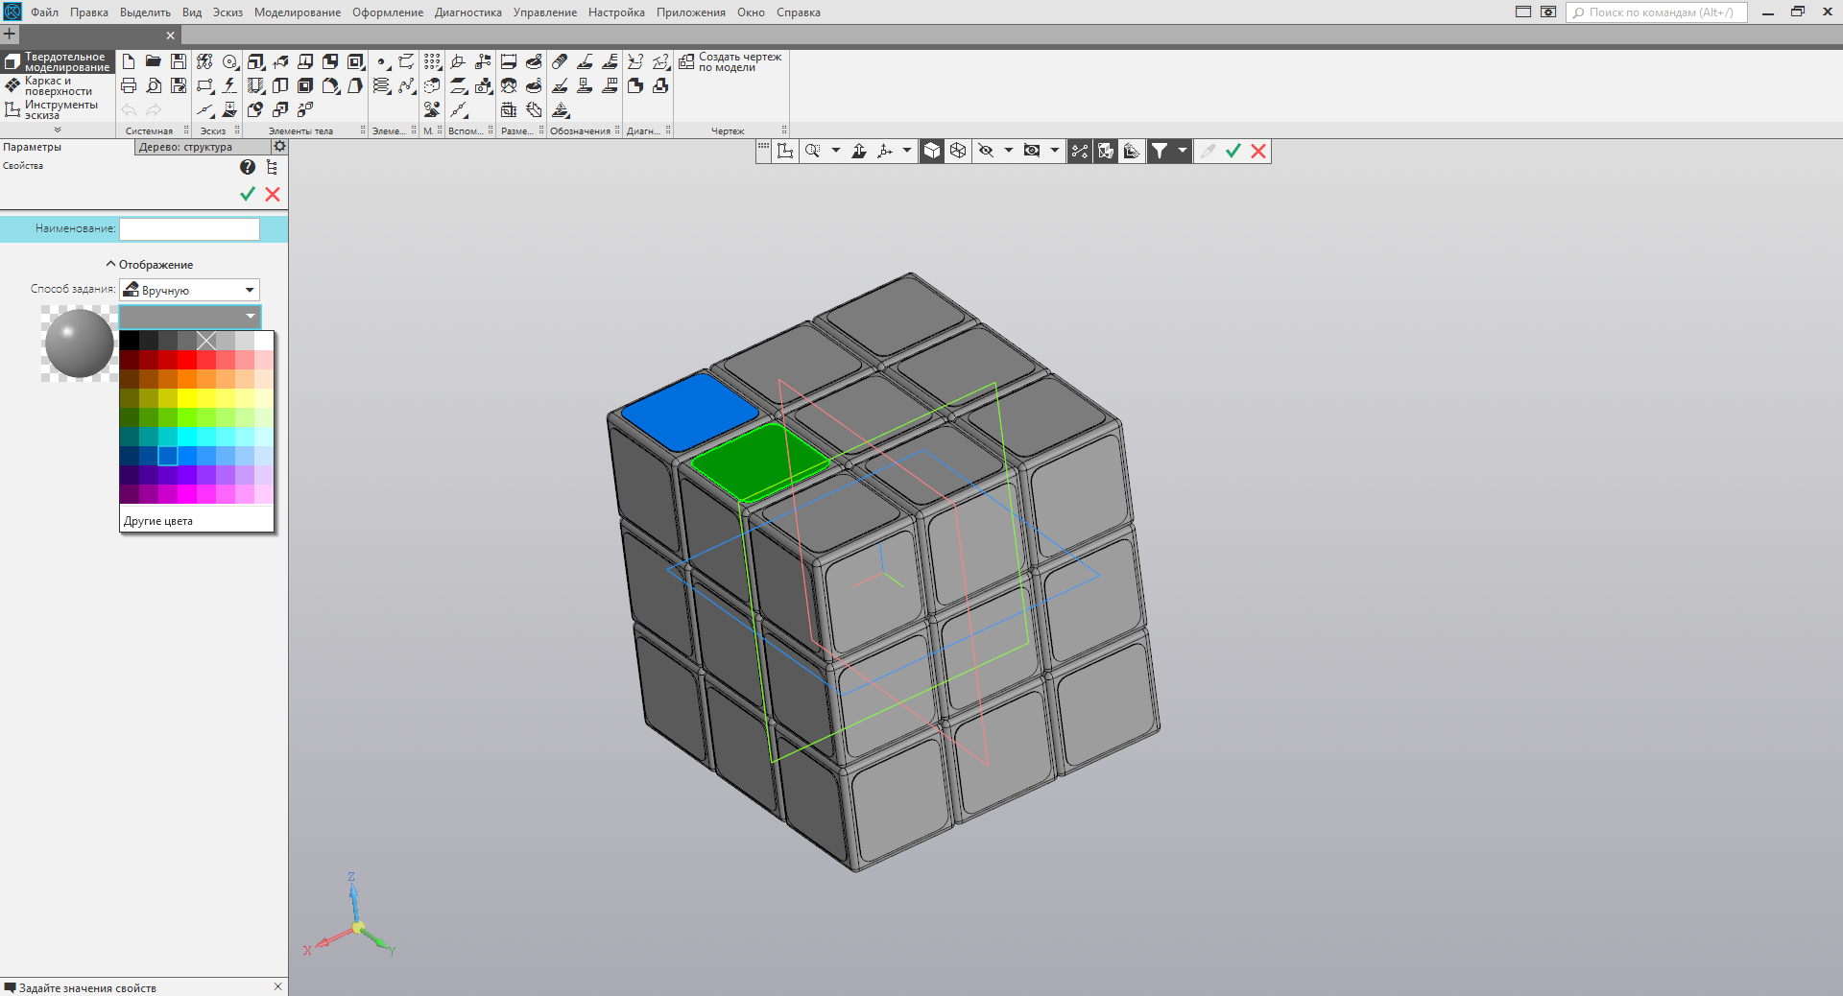Pick the black color swatch
Screen dimensions: 1843x996
(x=130, y=341)
